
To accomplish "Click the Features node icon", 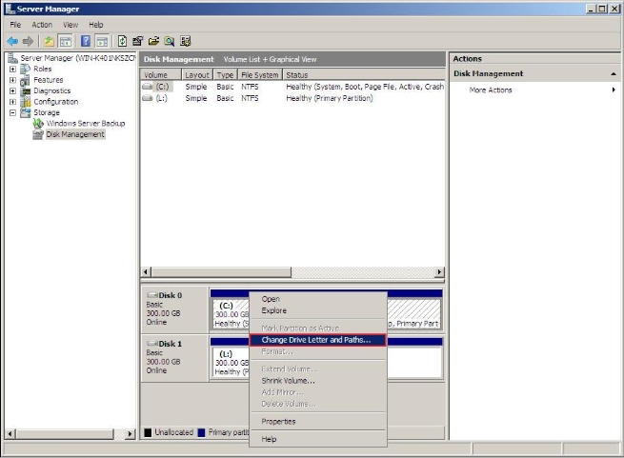I will (25, 80).
